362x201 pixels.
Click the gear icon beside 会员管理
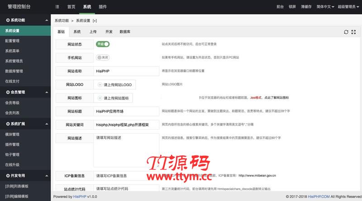coord(8,92)
